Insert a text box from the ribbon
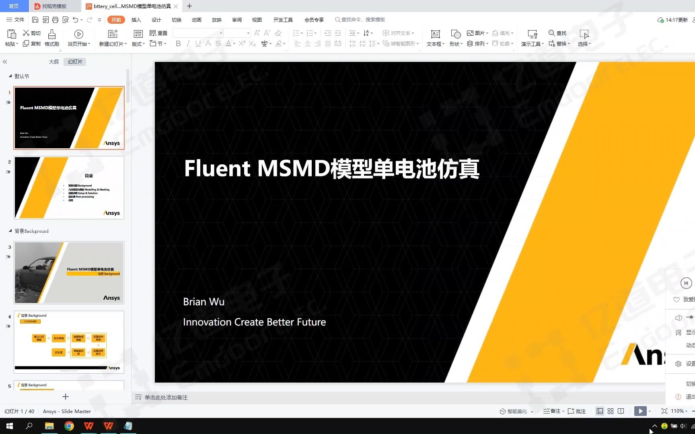 coord(434,38)
